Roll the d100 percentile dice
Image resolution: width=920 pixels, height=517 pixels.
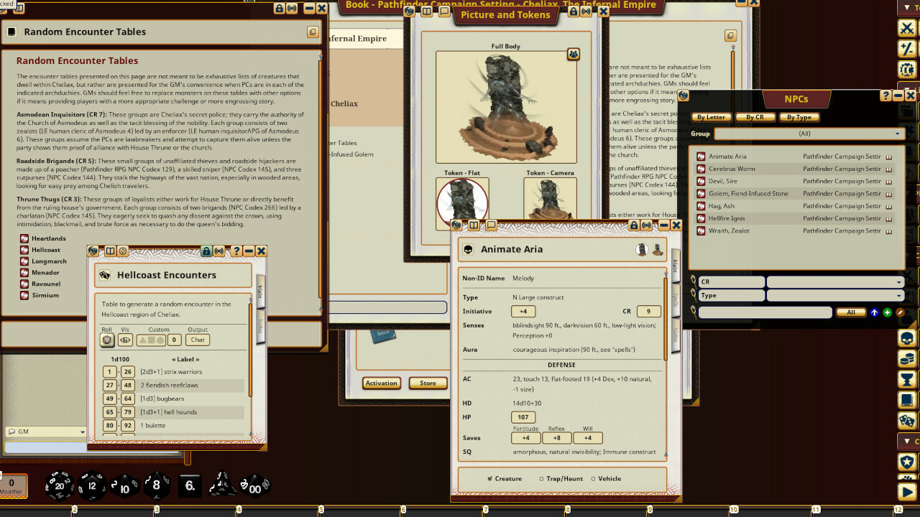[x=255, y=485]
